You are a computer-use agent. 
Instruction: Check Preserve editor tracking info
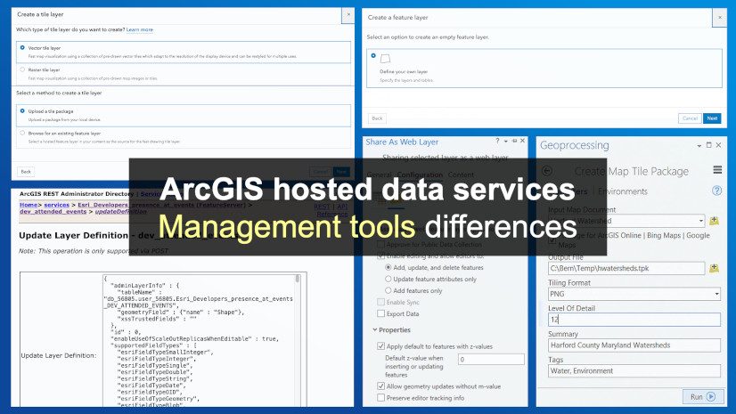click(x=380, y=398)
